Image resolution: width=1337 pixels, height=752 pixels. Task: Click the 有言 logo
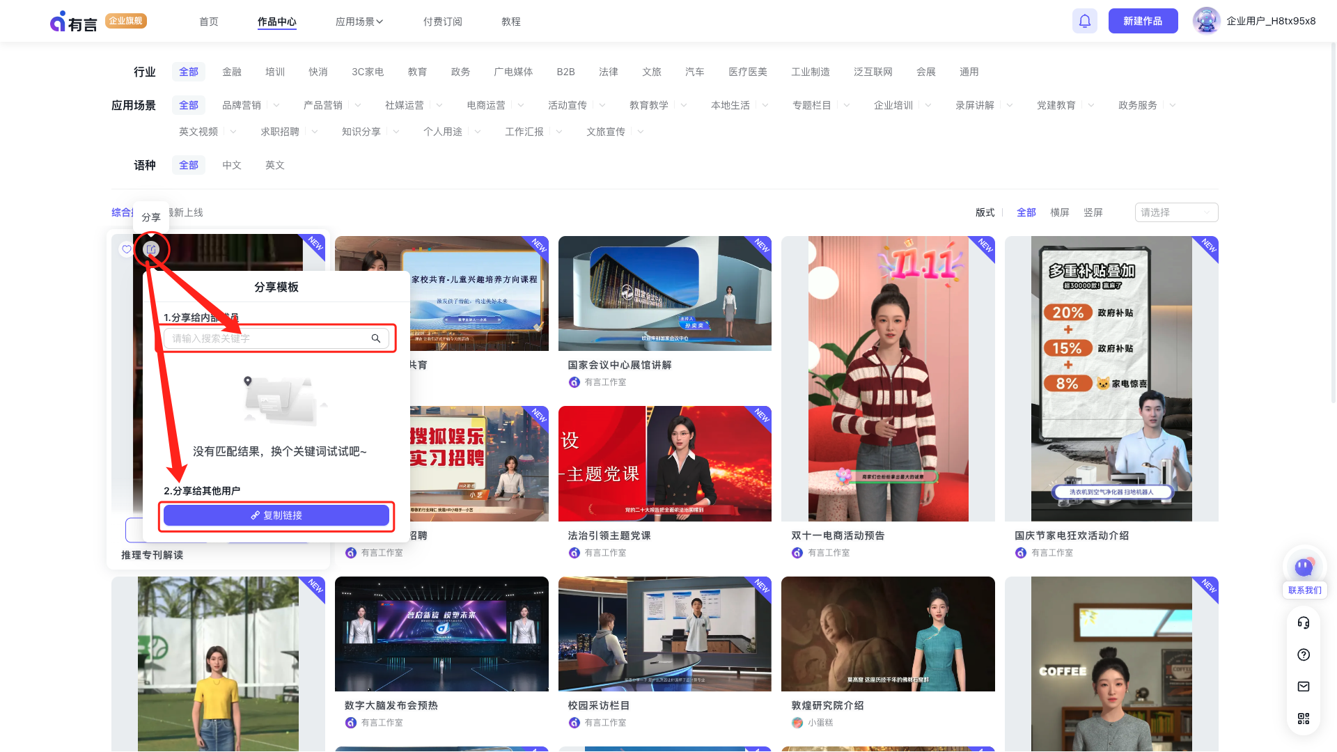pos(73,22)
